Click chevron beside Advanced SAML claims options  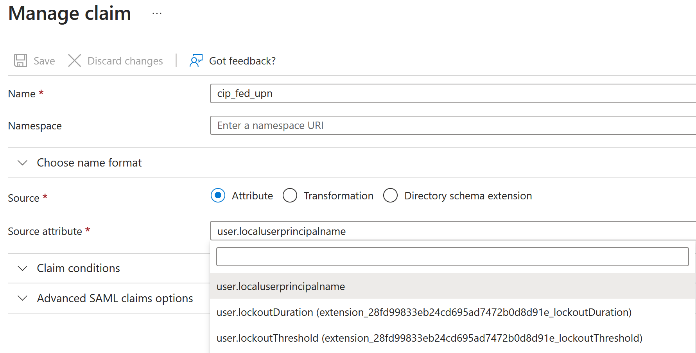[23, 298]
